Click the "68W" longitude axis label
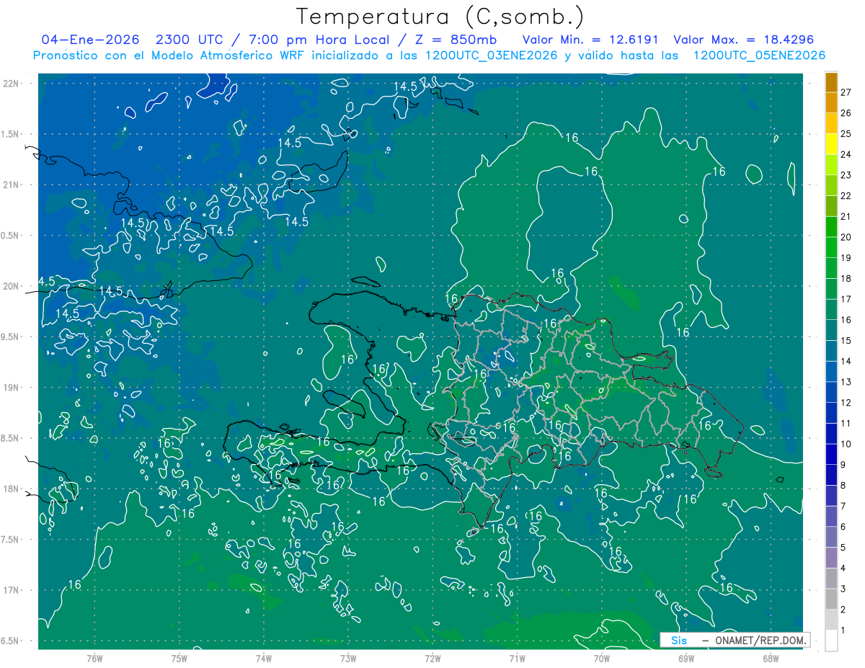 tap(771, 659)
